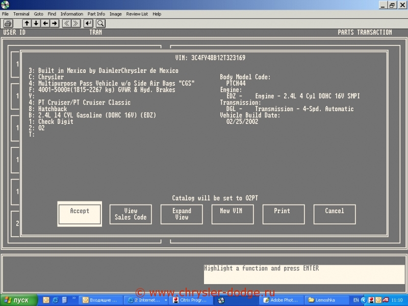The image size is (408, 306).
Task: Click the up arrow toolbar button
Action: [27, 23]
